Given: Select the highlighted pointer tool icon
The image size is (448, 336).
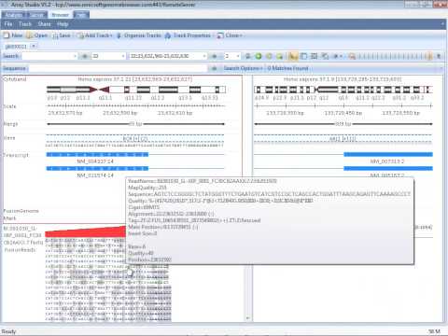Looking at the screenshot, I should (292, 56).
